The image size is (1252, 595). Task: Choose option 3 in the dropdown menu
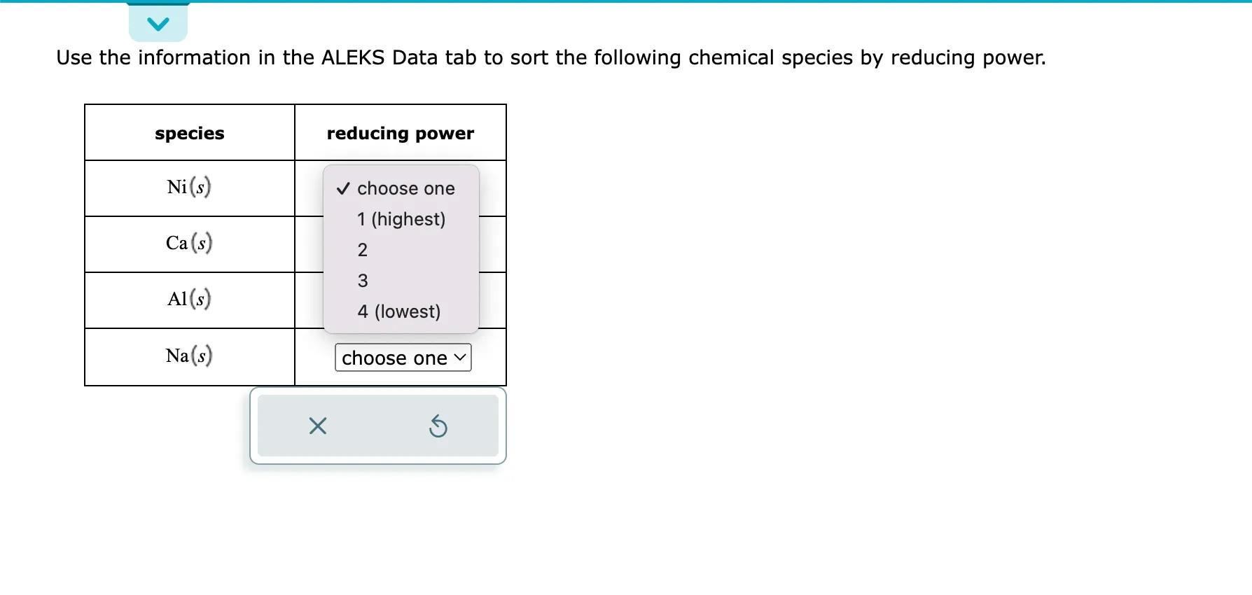[x=363, y=280]
